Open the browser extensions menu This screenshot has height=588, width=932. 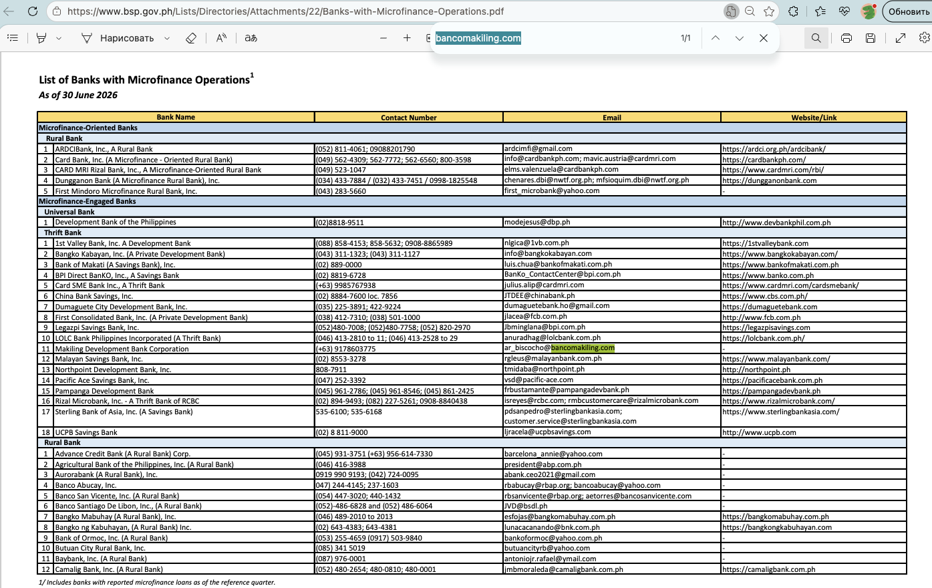pyautogui.click(x=794, y=11)
